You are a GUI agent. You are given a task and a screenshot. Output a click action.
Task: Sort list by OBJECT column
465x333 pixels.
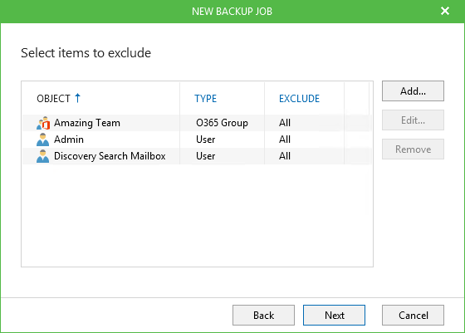click(53, 99)
